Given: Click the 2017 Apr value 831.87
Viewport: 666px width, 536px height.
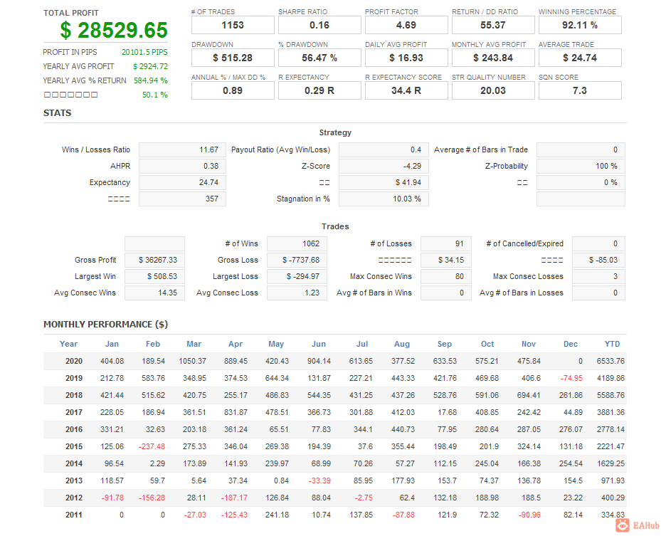Looking at the screenshot, I should 236,412.
